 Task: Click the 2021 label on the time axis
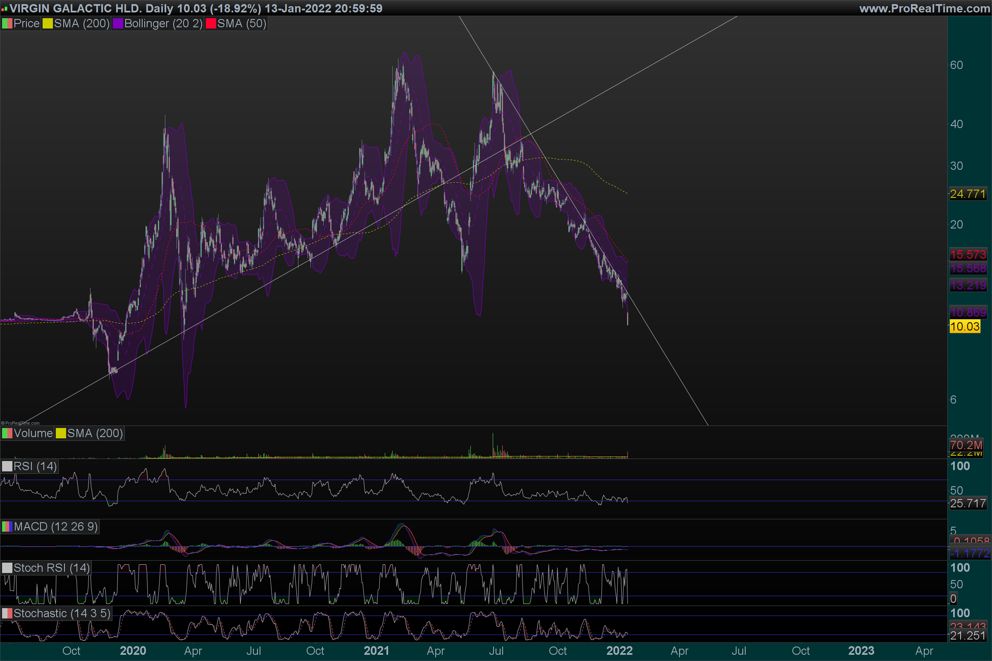point(376,651)
